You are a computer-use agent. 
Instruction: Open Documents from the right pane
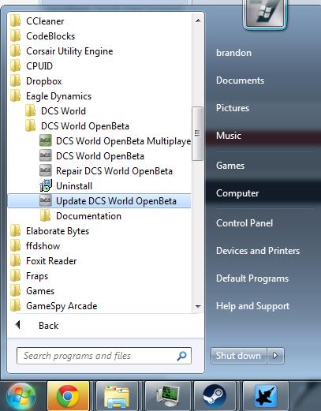[x=240, y=80]
